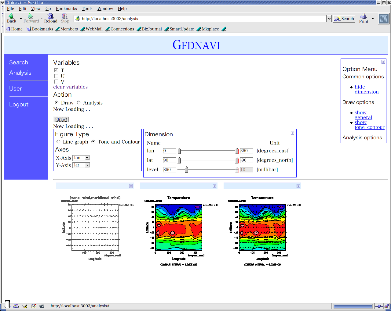The image size is (391, 311).
Task: Open the URL bar history dropdown
Action: coord(329,19)
